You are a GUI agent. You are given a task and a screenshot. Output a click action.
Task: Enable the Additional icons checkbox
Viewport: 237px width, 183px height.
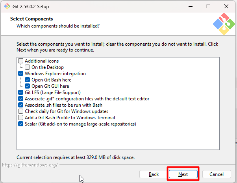(x=21, y=61)
